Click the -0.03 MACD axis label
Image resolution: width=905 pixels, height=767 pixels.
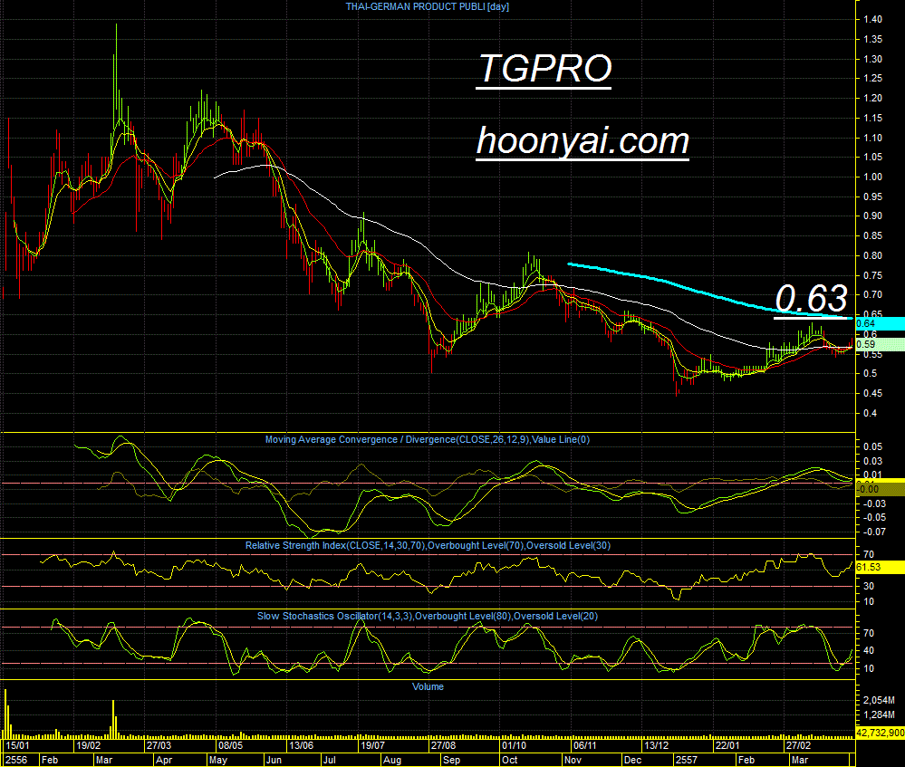872,503
